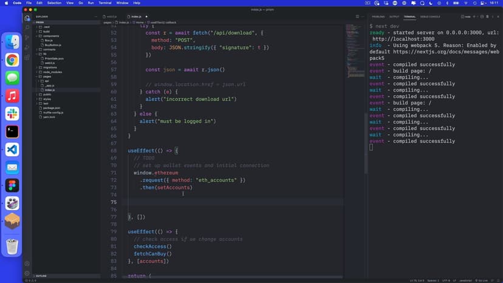503x283 pixels.
Task: Open the Source Control view
Action: 27,37
